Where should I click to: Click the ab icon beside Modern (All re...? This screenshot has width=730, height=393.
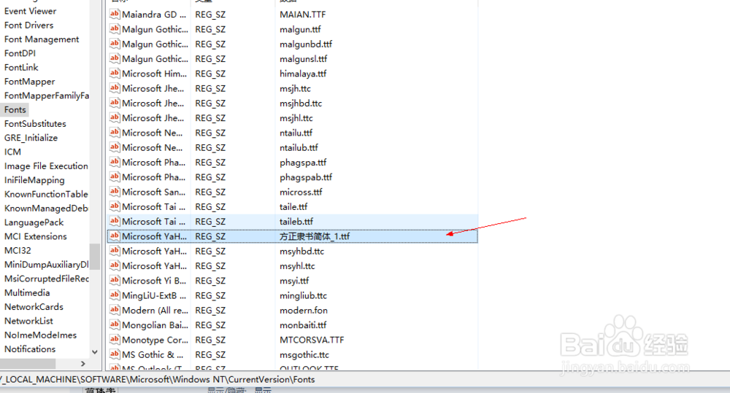point(115,310)
